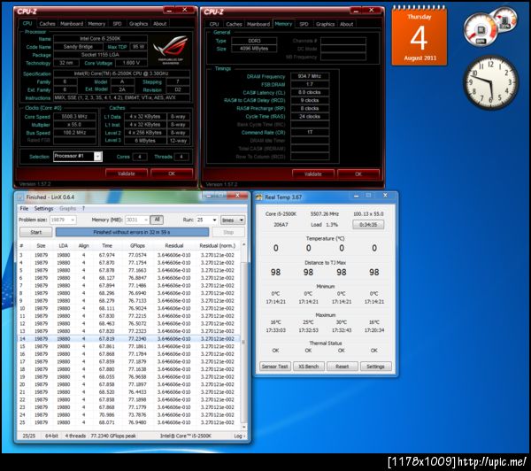Open SPD tab in memory CPU-Z window
The width and height of the screenshot is (531, 471).
304,24
